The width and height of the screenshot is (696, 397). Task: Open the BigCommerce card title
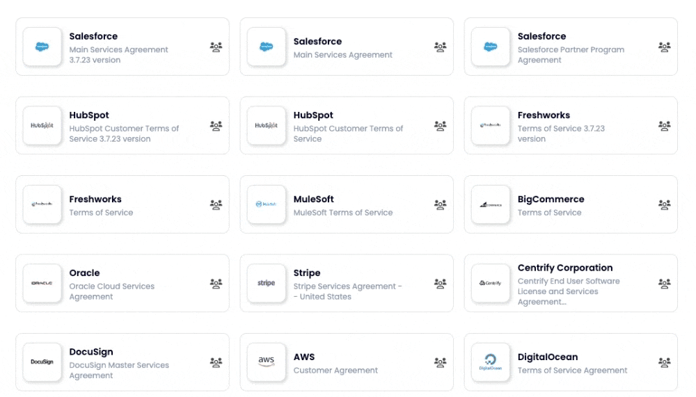click(551, 199)
